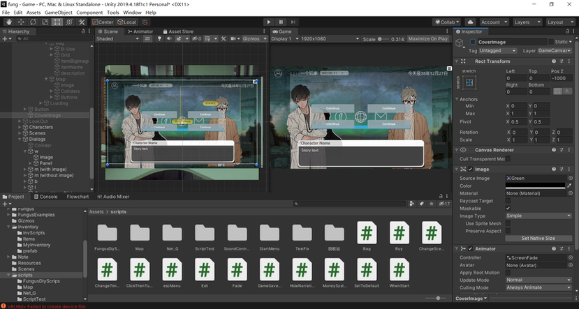The image size is (579, 309).
Task: Open component tools icon in Scene toolbar
Action: [223, 39]
